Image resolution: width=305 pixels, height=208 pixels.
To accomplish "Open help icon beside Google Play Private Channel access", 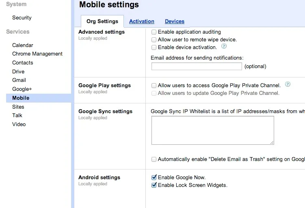I will coord(288,84).
